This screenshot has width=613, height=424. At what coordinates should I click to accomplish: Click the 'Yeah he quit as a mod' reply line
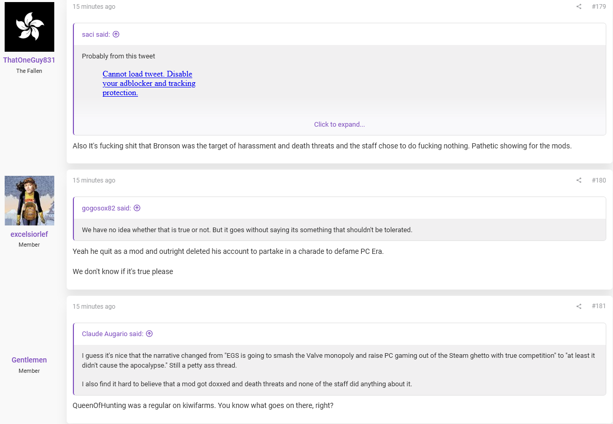228,251
